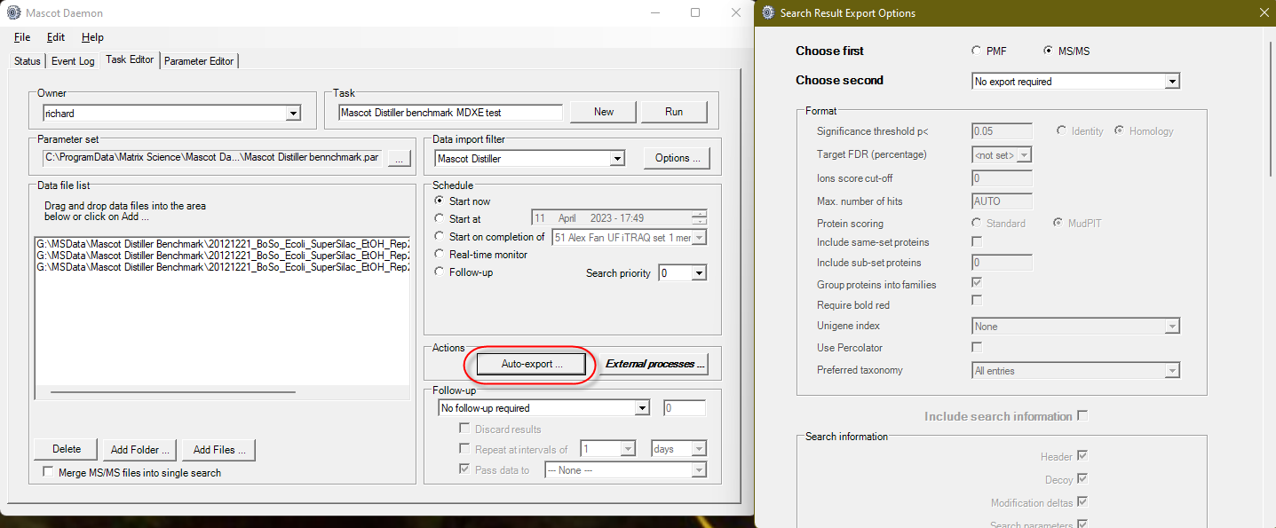Screen dimensions: 1276x528
Task: Click the External processes ... button
Action: [655, 364]
